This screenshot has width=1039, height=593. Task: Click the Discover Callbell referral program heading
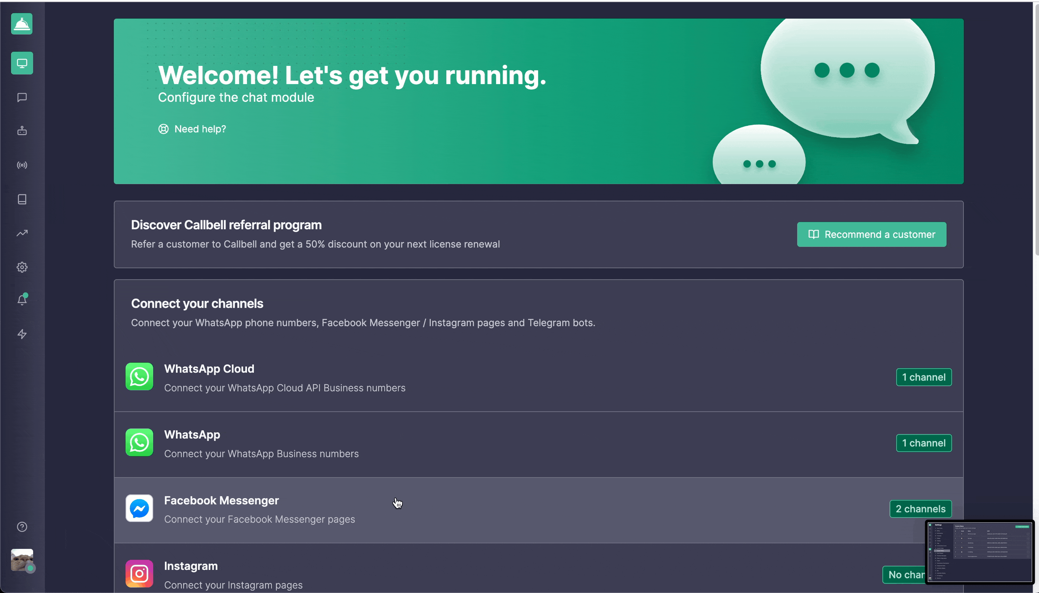(226, 225)
